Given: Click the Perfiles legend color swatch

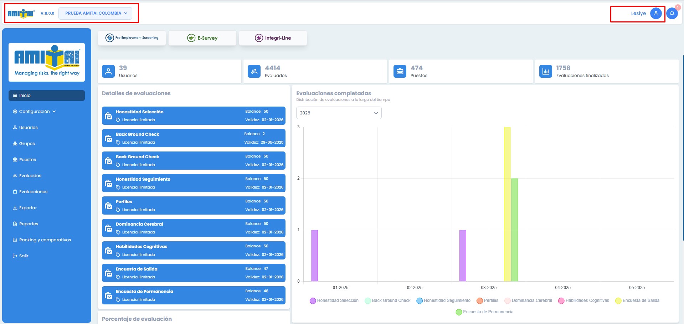Looking at the screenshot, I should coord(480,301).
